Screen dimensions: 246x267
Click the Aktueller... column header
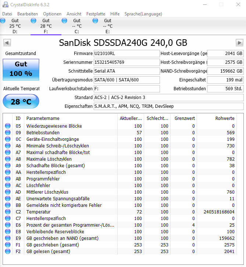tap(131, 118)
